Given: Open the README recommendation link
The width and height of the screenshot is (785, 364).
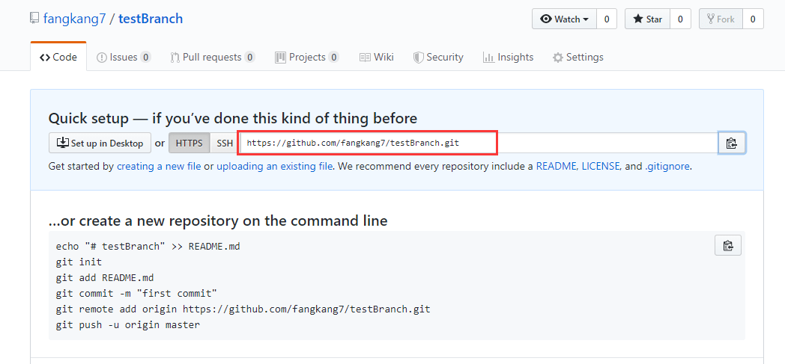Looking at the screenshot, I should (x=556, y=166).
